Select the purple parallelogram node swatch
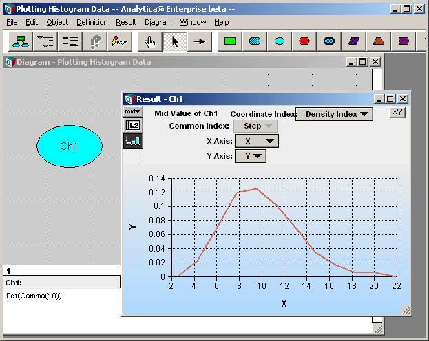This screenshot has height=341, width=429. pyautogui.click(x=354, y=41)
